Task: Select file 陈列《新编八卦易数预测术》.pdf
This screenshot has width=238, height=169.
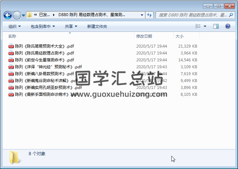Action: click(44, 74)
